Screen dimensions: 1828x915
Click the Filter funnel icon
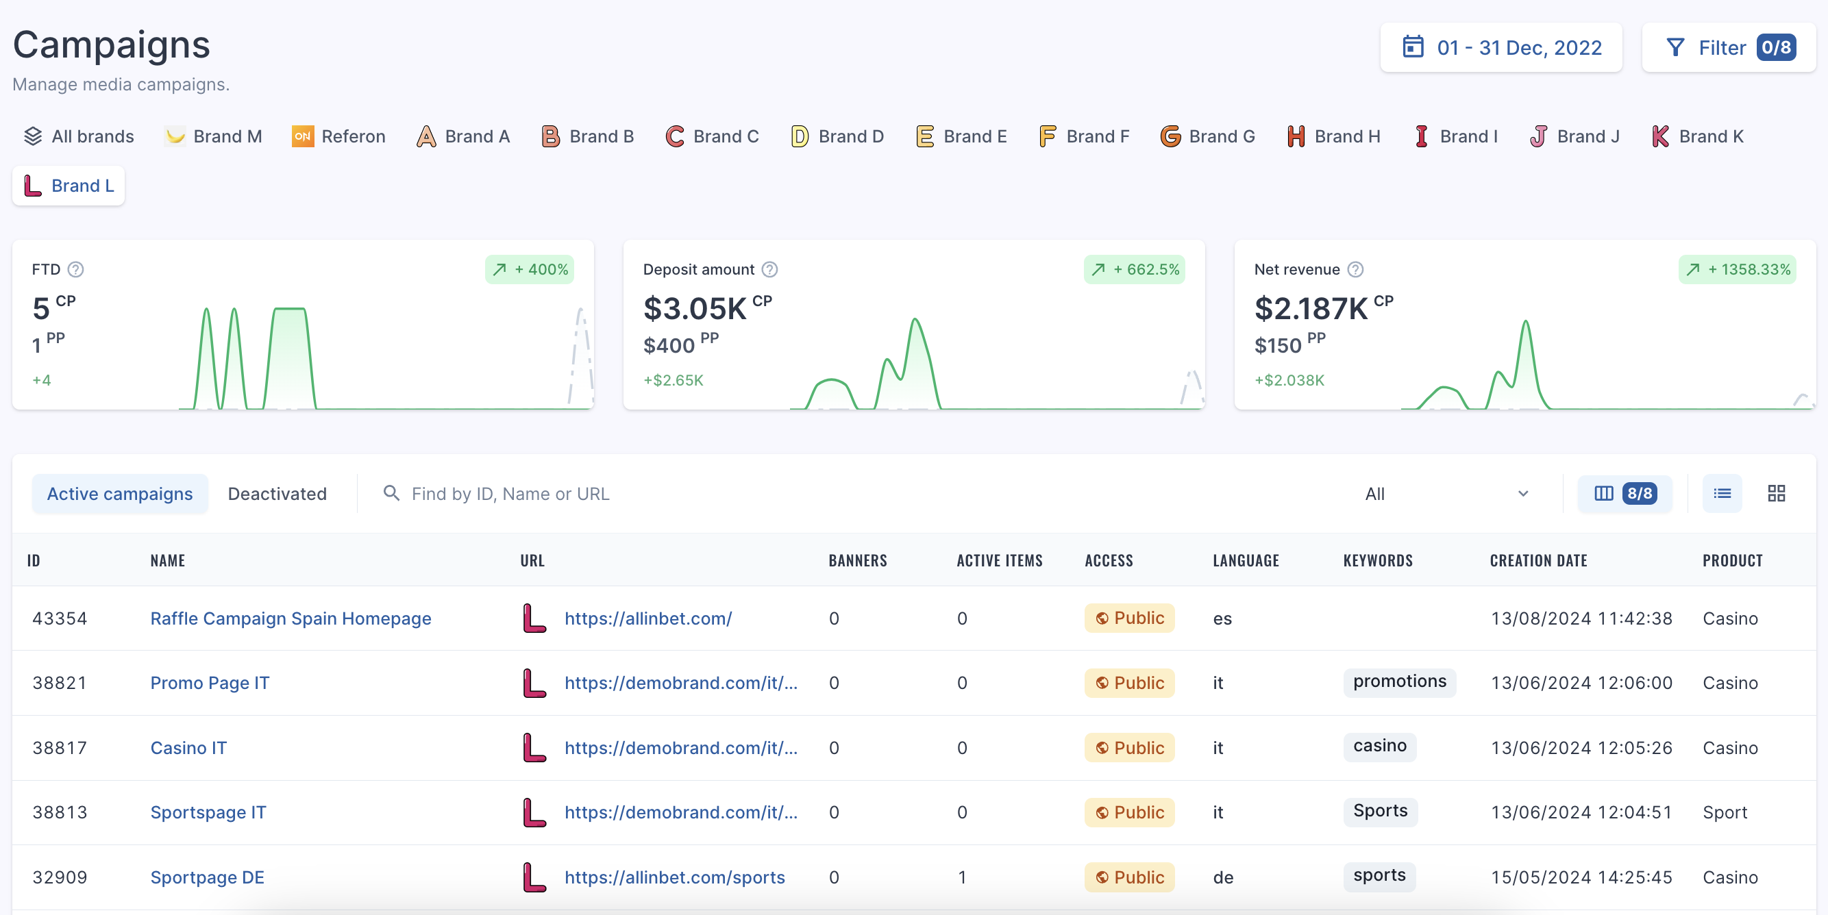tap(1675, 47)
